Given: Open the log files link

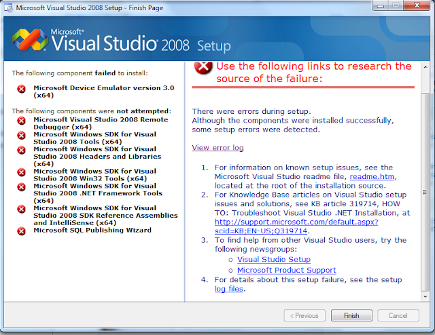Looking at the screenshot, I should [229, 289].
